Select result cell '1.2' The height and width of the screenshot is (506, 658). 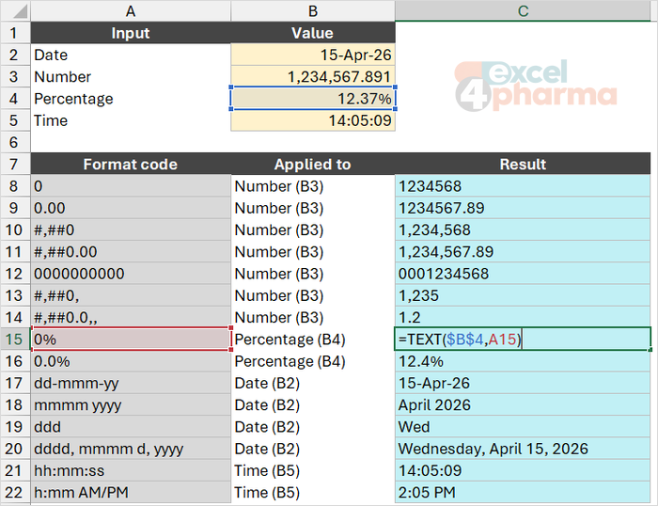523,318
